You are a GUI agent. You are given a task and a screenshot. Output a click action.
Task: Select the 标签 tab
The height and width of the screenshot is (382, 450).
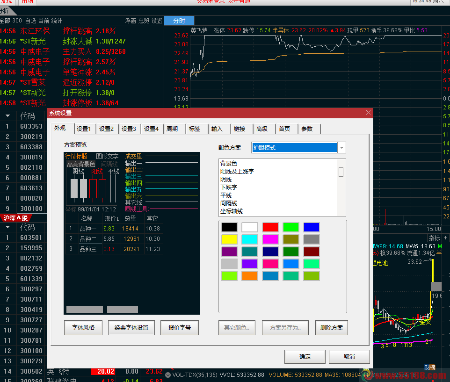[195, 129]
